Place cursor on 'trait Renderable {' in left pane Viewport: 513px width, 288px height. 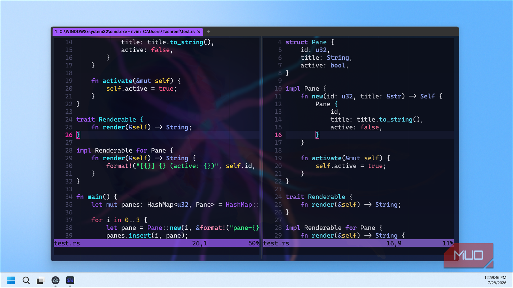coord(110,120)
